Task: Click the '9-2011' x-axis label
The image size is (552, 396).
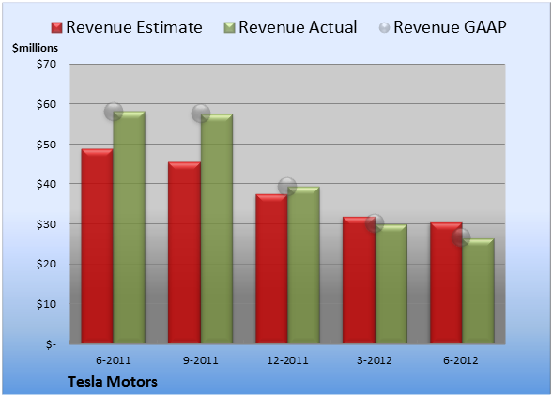Action: [x=201, y=360]
